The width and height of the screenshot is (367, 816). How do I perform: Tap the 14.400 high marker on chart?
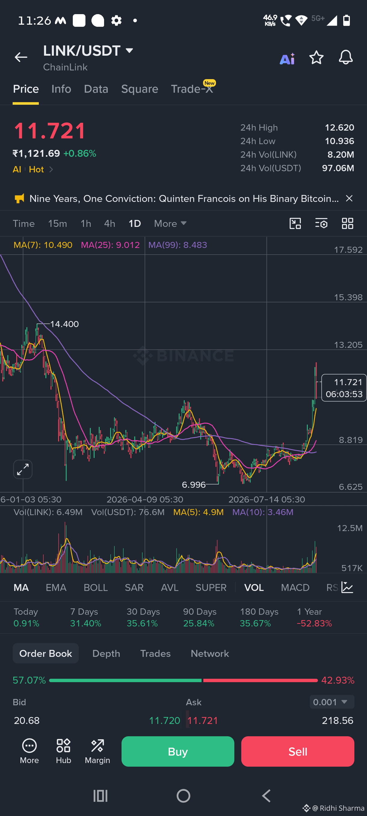pyautogui.click(x=64, y=324)
